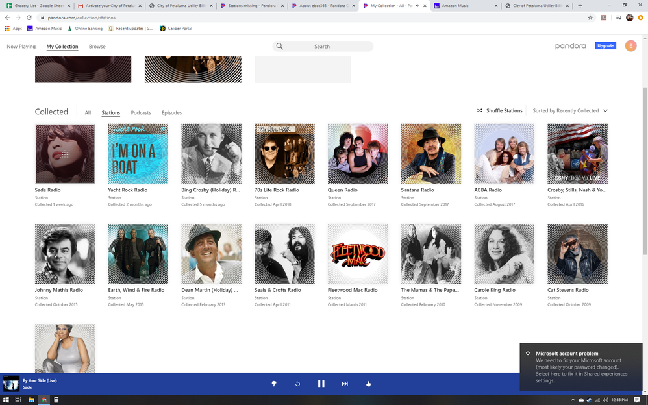Open The Mamas & The Papas thumbnail
This screenshot has width=648, height=405.
431,254
